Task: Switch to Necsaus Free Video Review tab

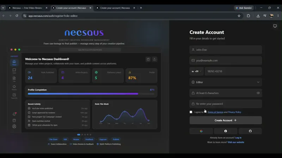Action: [27, 8]
